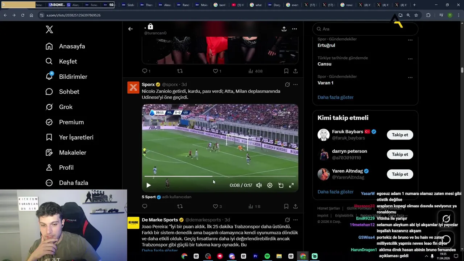464x261 pixels.
Task: Open Makaleler articles
Action: (x=66, y=153)
